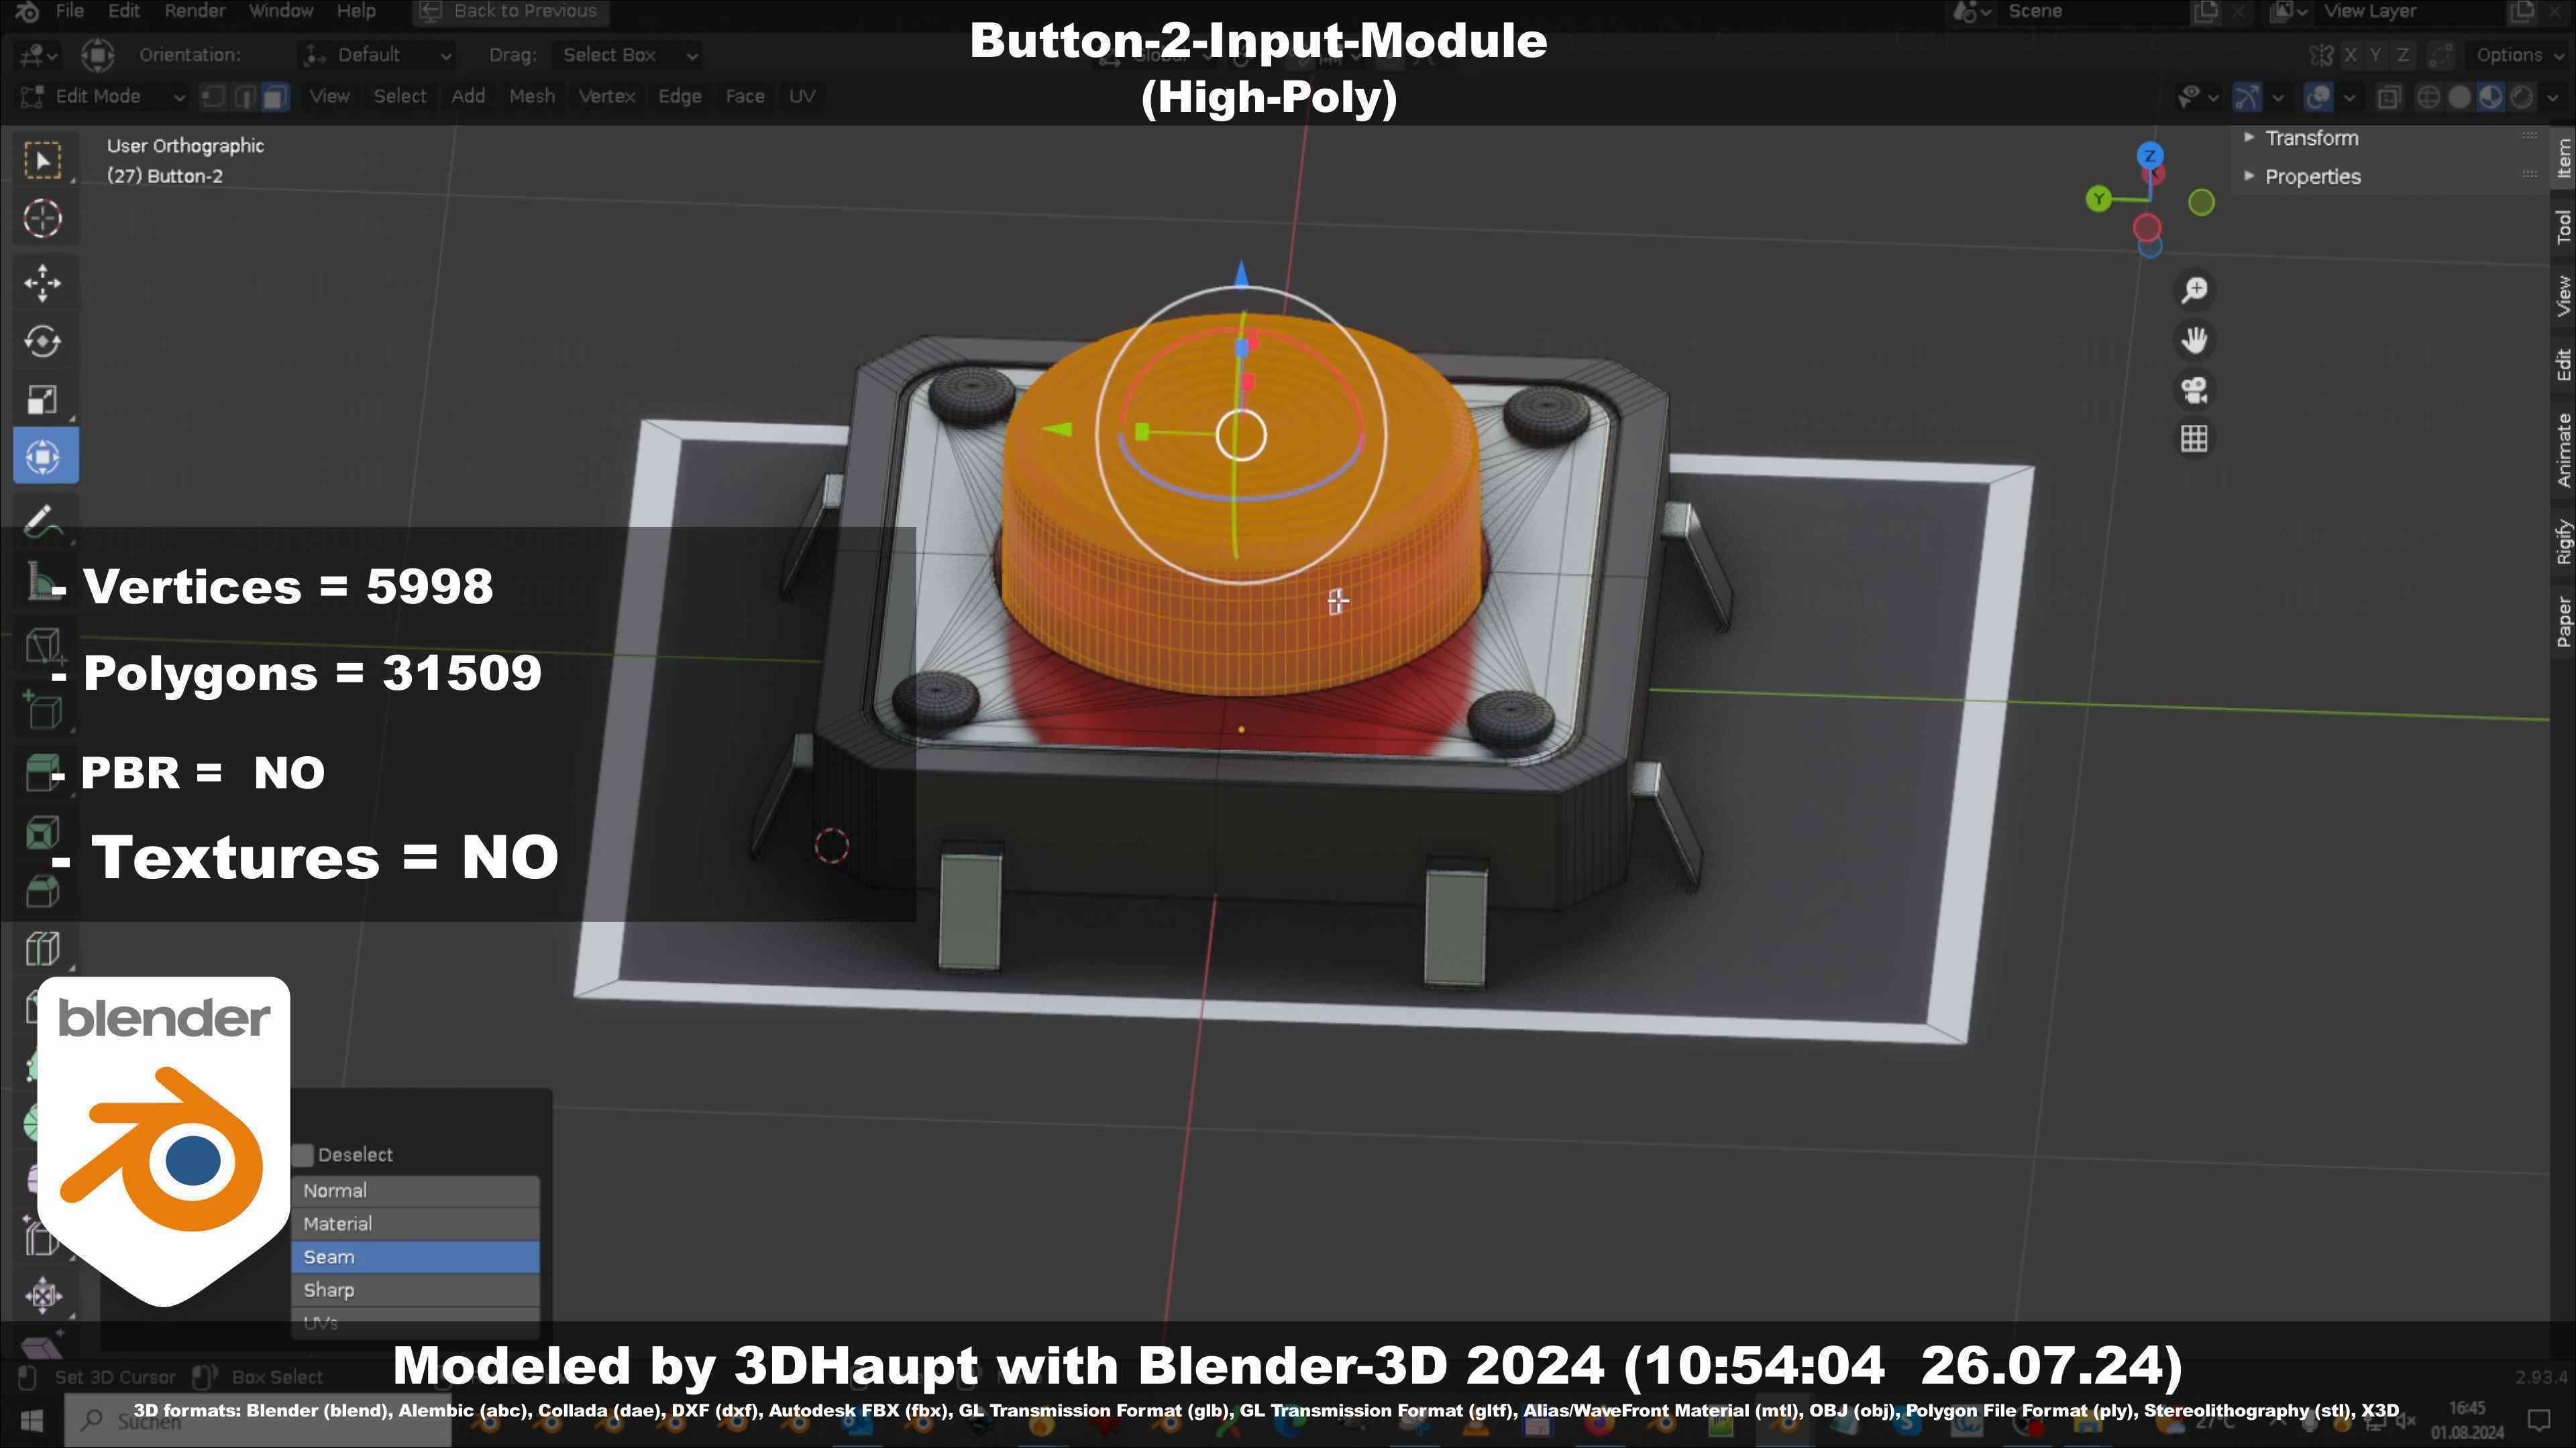Open the Edge menu
Viewport: 2576px width, 1448px height.
(680, 97)
